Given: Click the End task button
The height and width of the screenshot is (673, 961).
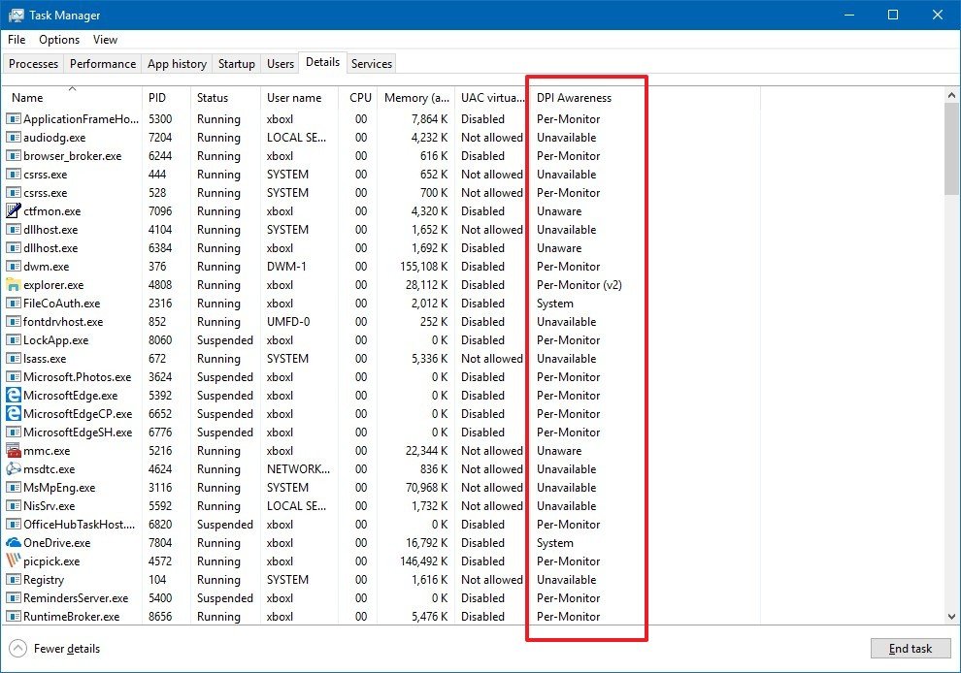Looking at the screenshot, I should tap(911, 648).
